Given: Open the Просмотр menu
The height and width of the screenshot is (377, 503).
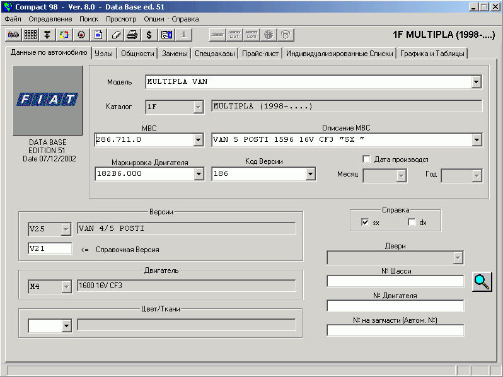Looking at the screenshot, I should click(121, 20).
